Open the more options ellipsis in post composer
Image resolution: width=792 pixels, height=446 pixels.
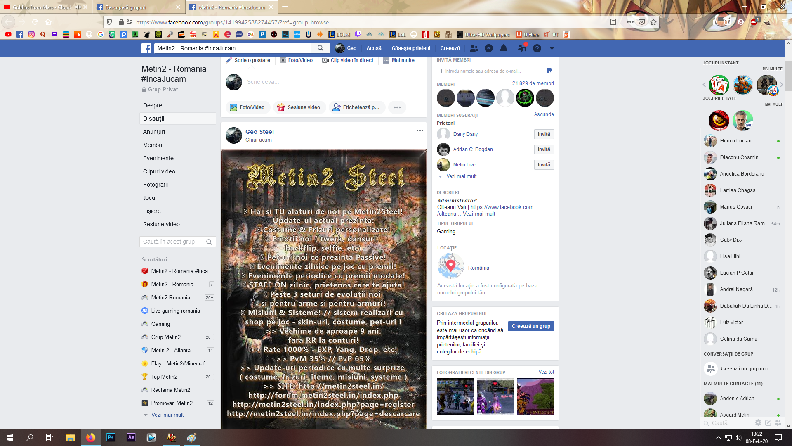tap(397, 107)
